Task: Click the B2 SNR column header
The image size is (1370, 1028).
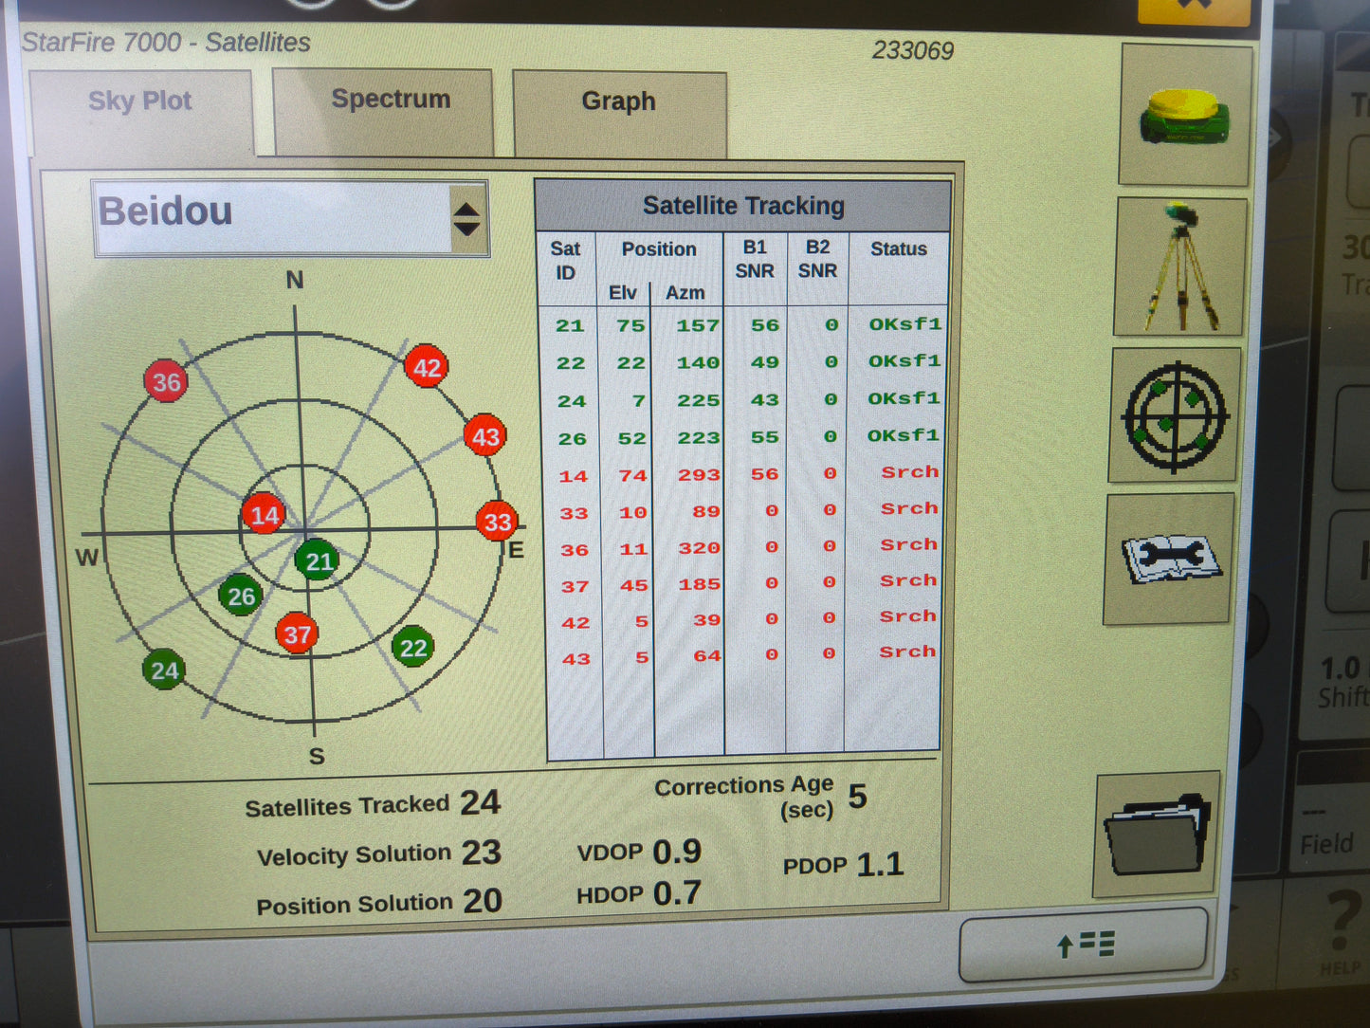Action: coord(817,259)
